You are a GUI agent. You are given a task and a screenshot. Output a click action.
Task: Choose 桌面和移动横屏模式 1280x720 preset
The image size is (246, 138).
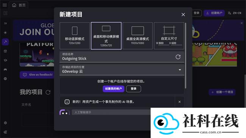point(106,36)
